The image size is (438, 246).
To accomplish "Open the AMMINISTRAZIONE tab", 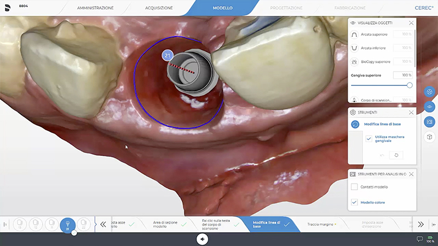I will (x=95, y=8).
